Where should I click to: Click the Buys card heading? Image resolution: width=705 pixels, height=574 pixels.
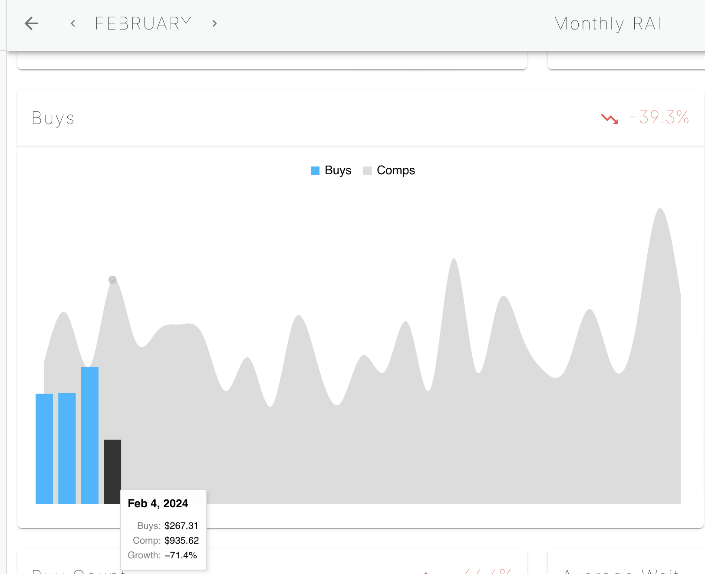[x=53, y=118]
